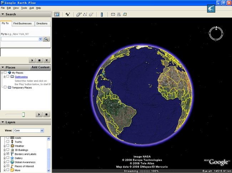This screenshot has height=173, width=232.
Task: Open the Add menu
Action: coord(31,8)
